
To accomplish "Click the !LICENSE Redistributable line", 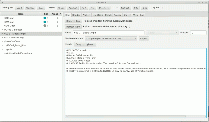I will point(104,63).
